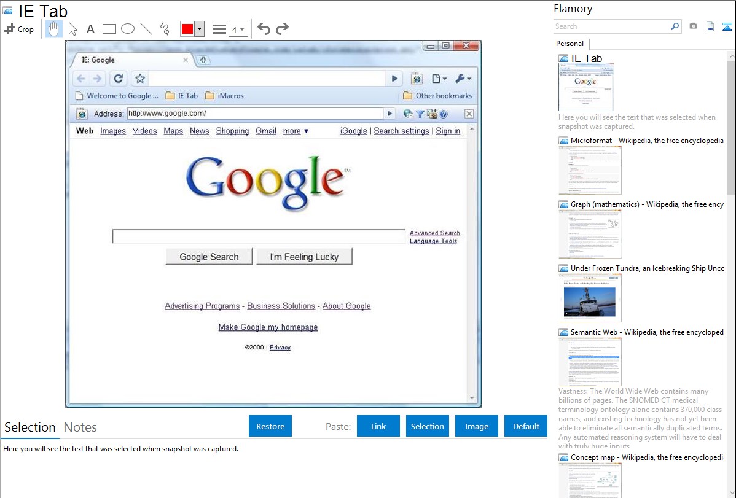
Task: Click the red color swatch
Action: click(x=187, y=29)
